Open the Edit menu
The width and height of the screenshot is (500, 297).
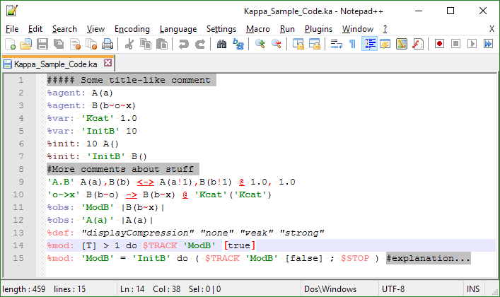(35, 29)
